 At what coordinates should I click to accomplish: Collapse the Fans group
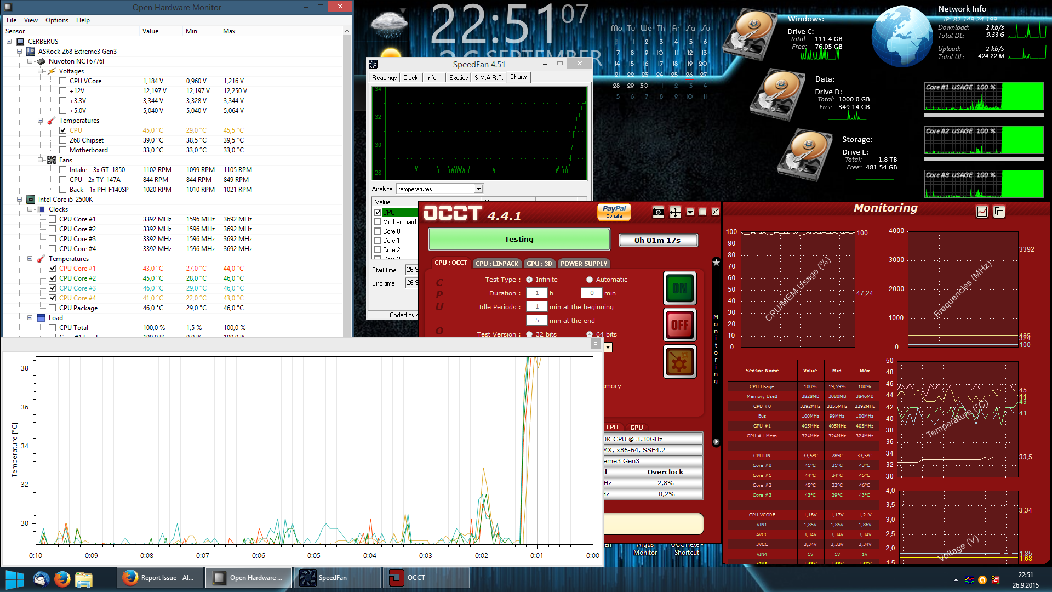pyautogui.click(x=41, y=160)
